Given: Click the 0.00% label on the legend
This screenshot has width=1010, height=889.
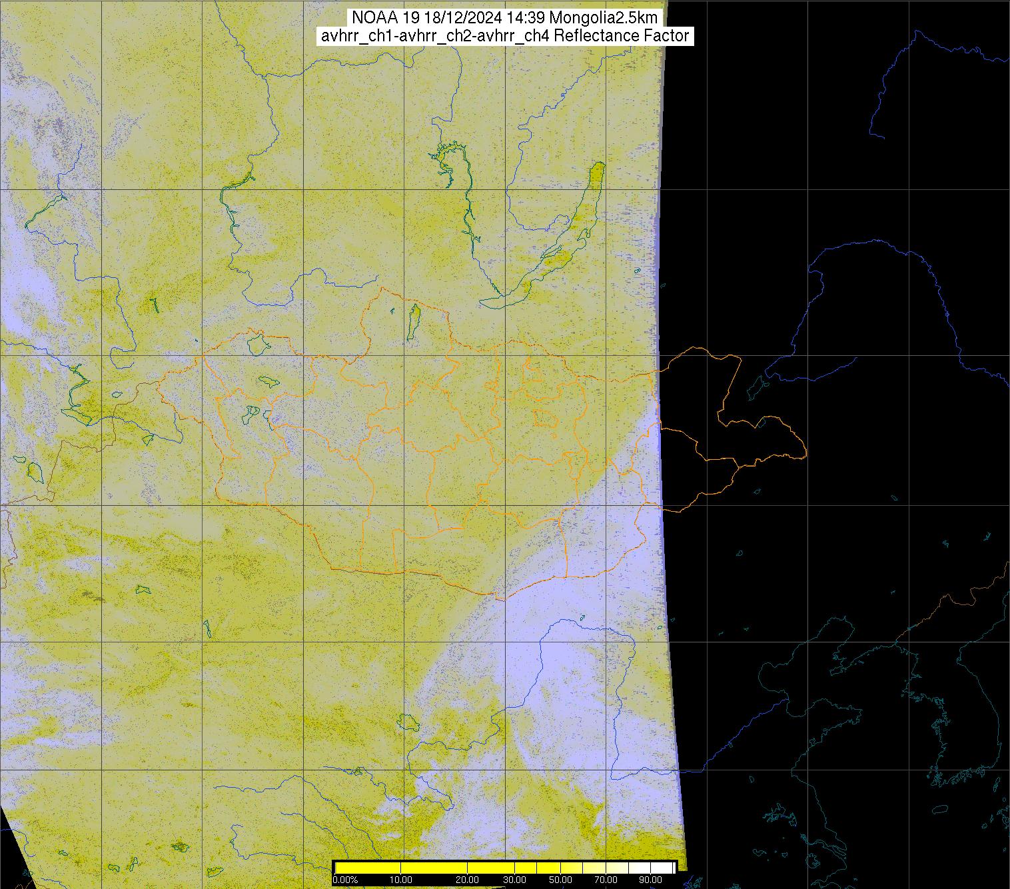Looking at the screenshot, I should (344, 880).
